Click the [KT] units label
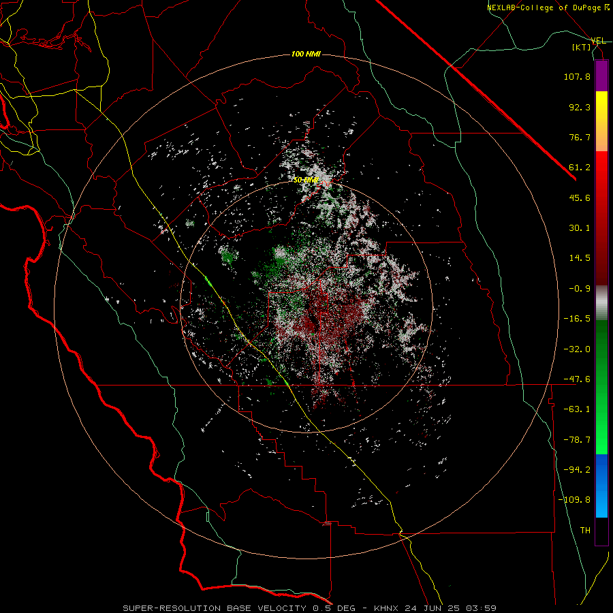The height and width of the screenshot is (613, 613). coord(582,47)
